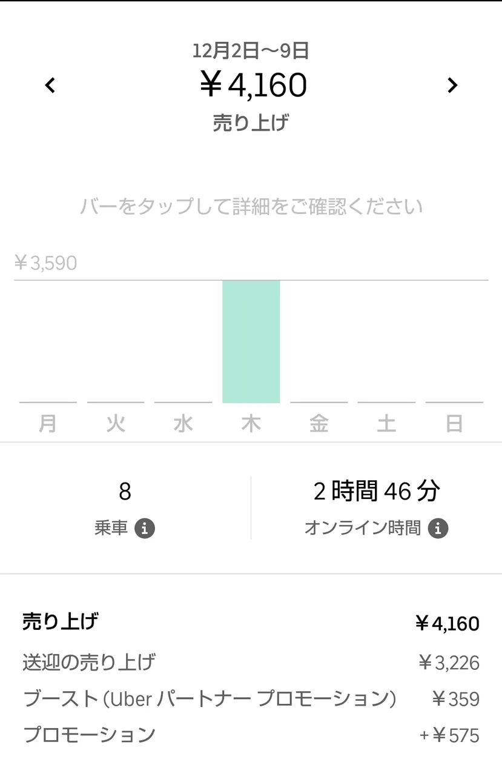Image resolution: width=502 pixels, height=776 pixels.
Task: Open the 送迎の売り上げ ¥3,226 row
Action: coord(251,662)
